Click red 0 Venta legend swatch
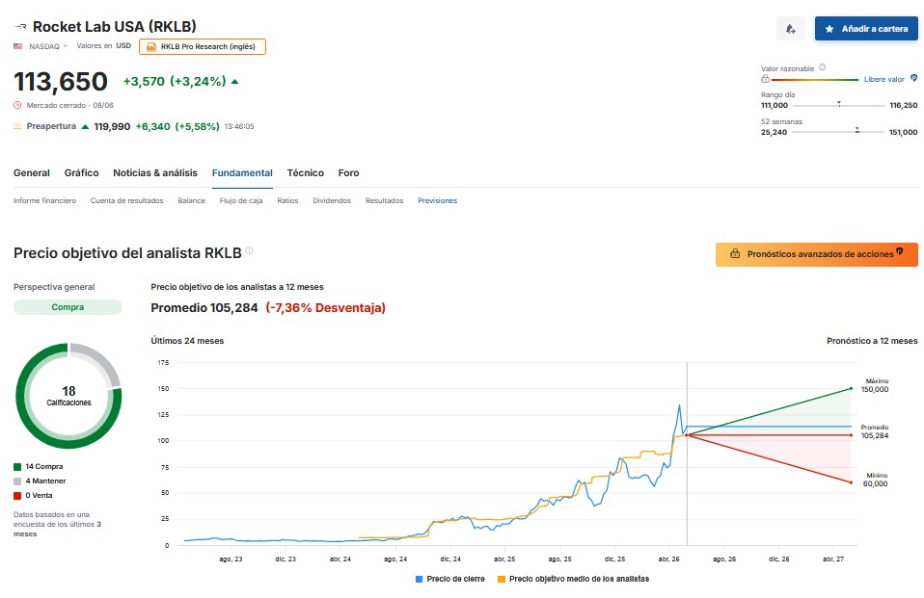Viewport: 924px width, 598px height. [x=17, y=496]
